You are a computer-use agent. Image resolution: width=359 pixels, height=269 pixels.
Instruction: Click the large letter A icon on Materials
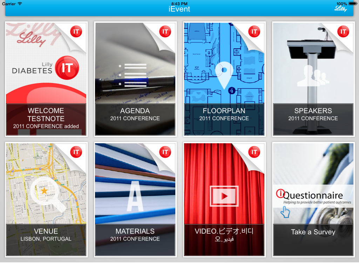pos(135,196)
